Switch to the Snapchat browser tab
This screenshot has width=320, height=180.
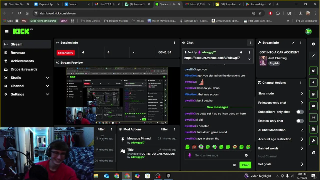point(228,4)
